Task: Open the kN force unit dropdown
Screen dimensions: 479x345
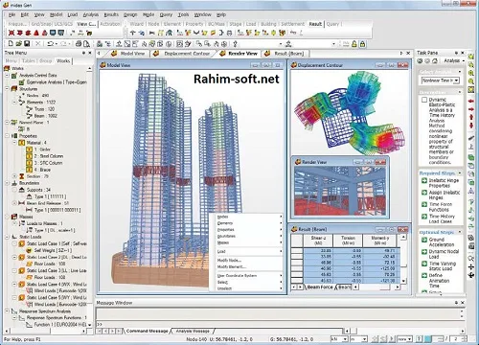Action: [x=345, y=338]
